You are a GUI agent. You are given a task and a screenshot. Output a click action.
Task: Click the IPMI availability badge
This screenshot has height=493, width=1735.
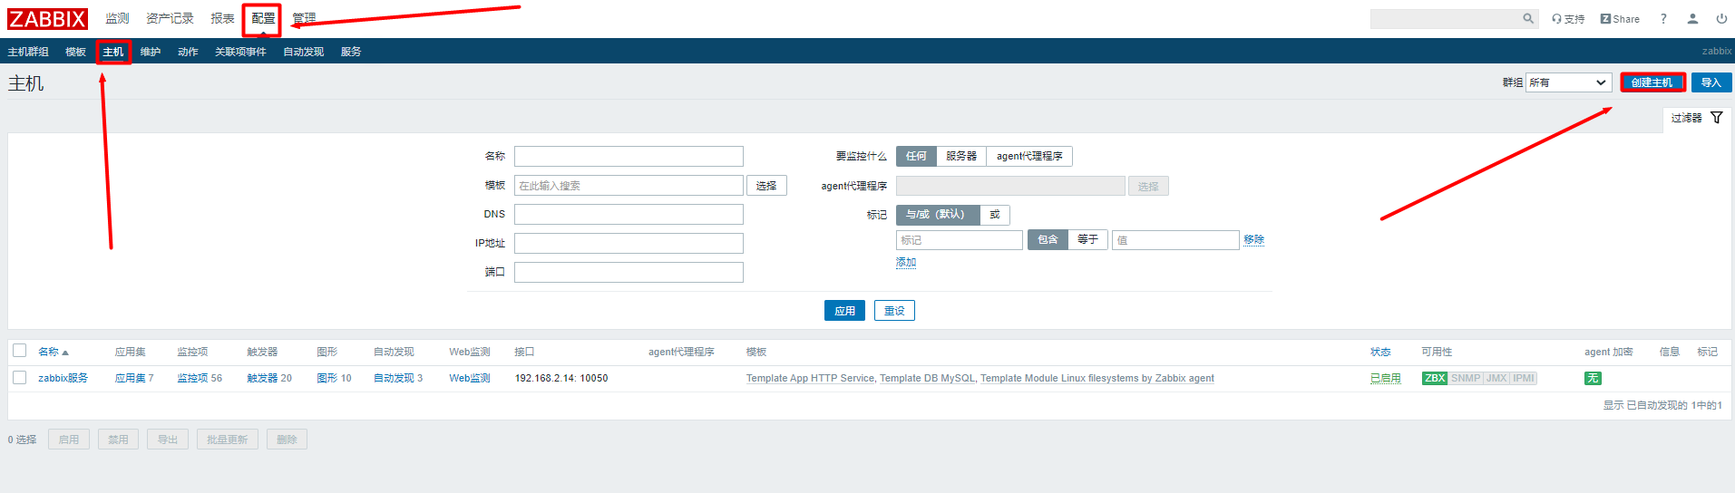1524,378
